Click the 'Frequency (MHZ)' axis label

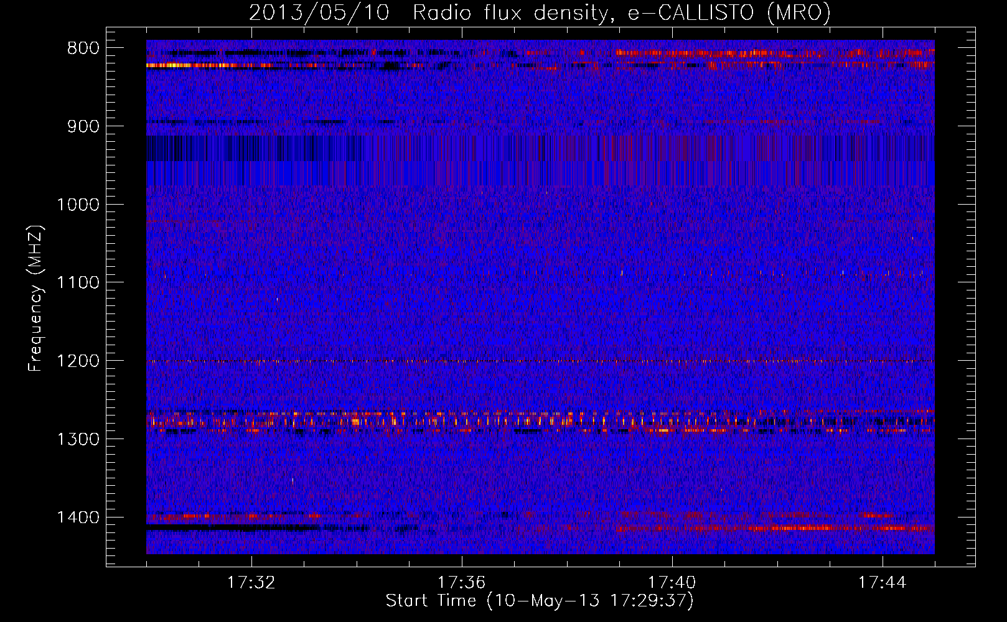click(x=35, y=299)
